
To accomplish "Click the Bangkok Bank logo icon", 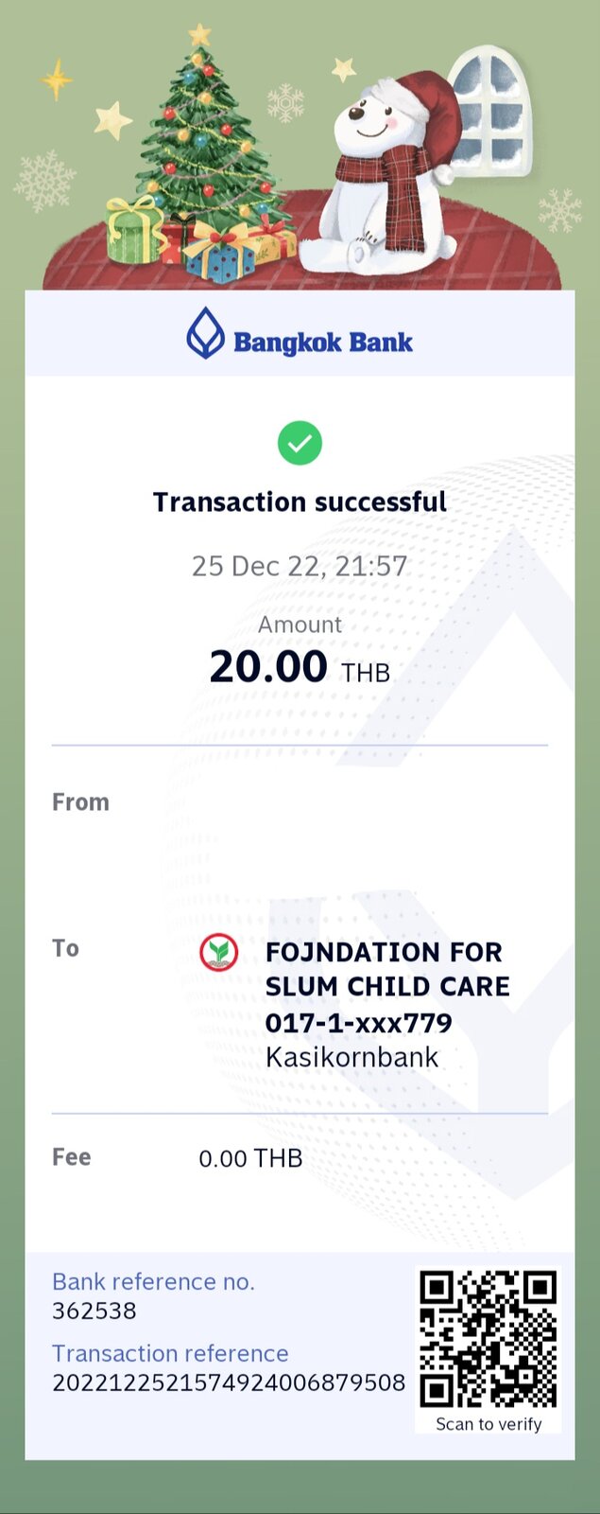I will pos(205,333).
